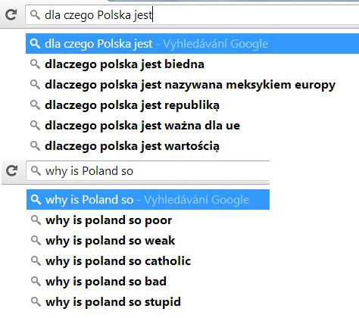
Task: Pick the 'ważna dla ue' suggestion
Action: coord(192,126)
